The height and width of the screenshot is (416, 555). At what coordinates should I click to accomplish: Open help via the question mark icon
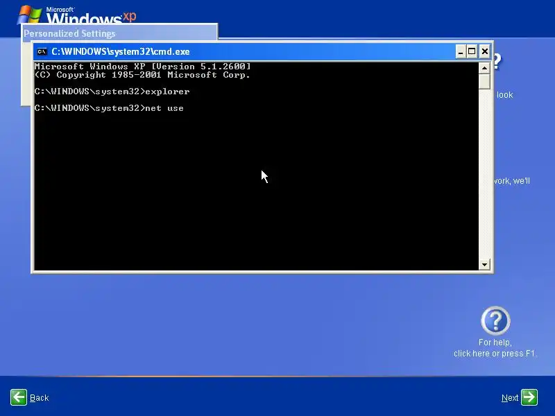tap(495, 321)
